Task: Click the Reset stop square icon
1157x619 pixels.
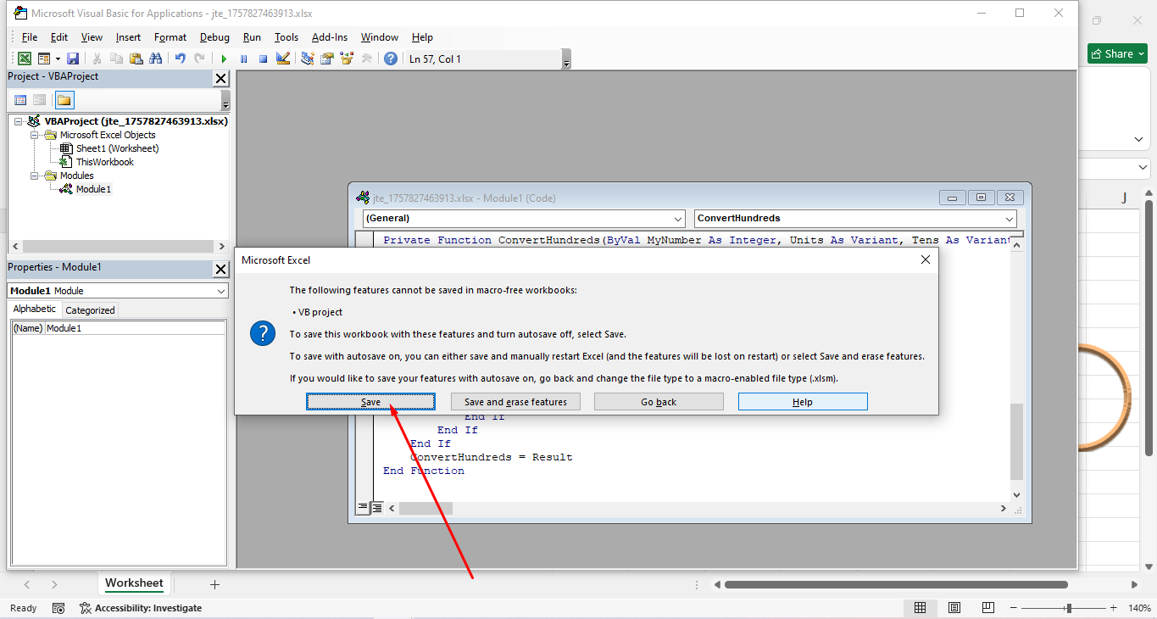Action: pos(263,59)
